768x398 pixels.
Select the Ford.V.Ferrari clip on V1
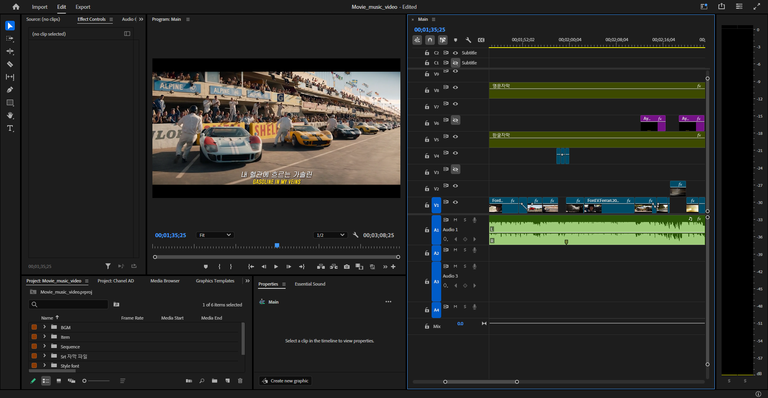click(609, 205)
